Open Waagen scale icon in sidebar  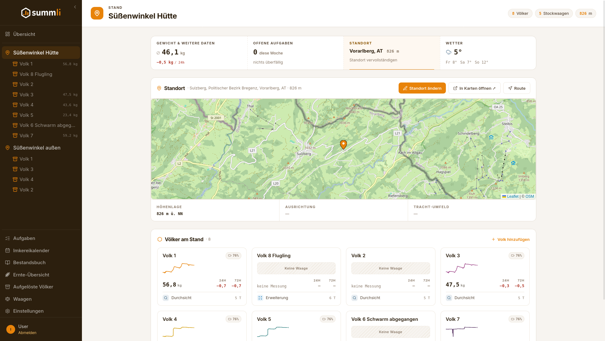click(x=8, y=299)
